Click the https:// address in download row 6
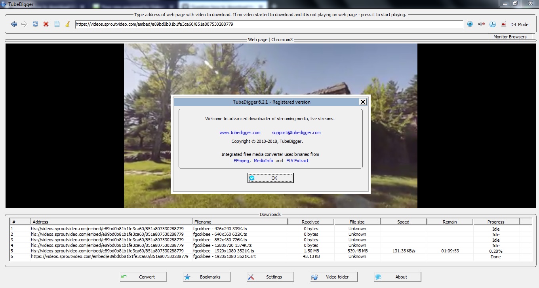539x288 pixels. tap(110, 256)
